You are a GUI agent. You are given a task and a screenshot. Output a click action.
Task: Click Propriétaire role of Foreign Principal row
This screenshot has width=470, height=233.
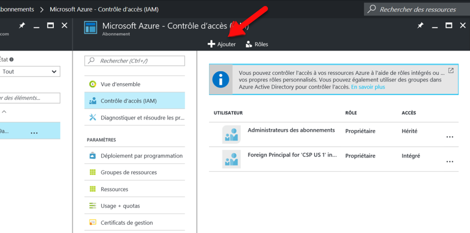361,156
